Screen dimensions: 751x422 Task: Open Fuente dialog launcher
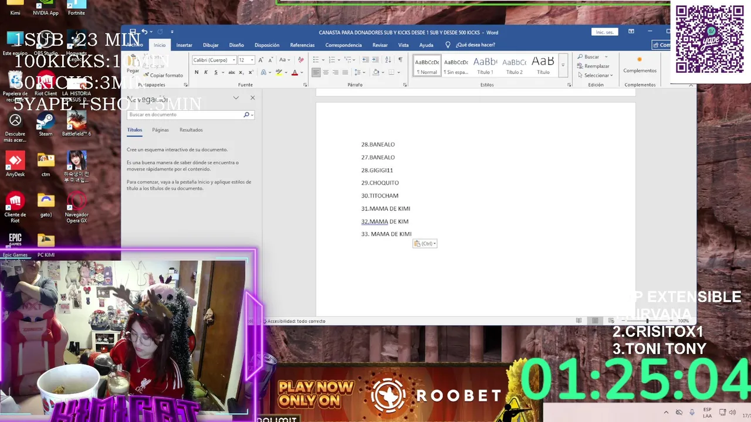[305, 85]
